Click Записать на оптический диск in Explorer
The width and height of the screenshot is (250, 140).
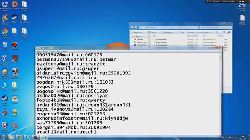(x=198, y=32)
